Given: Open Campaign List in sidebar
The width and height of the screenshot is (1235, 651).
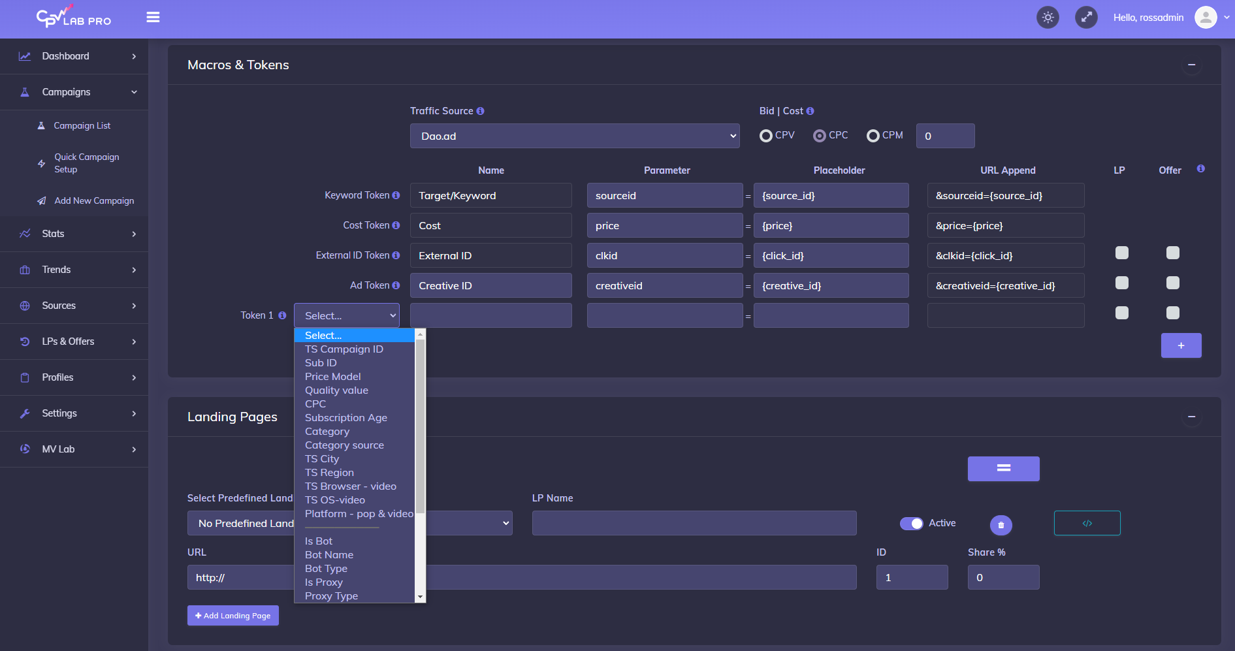Looking at the screenshot, I should (x=82, y=125).
